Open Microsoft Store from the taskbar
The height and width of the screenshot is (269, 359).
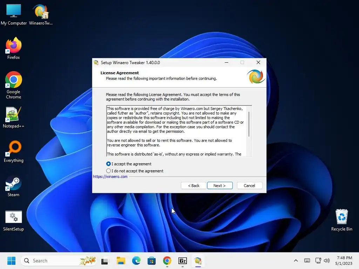pos(151,261)
